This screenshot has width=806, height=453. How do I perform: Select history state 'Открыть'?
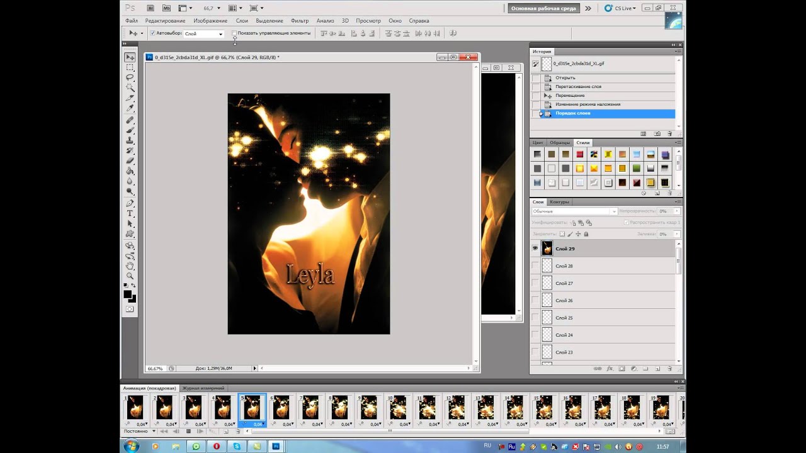tap(565, 77)
